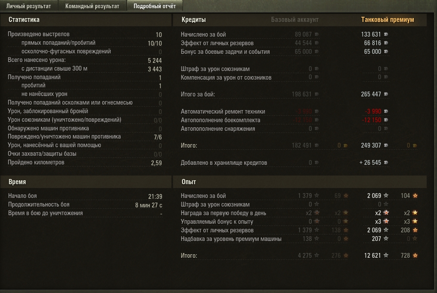The height and width of the screenshot is (293, 437).
Task: Click the Награда за первую победу в день label
Action: tap(223, 213)
